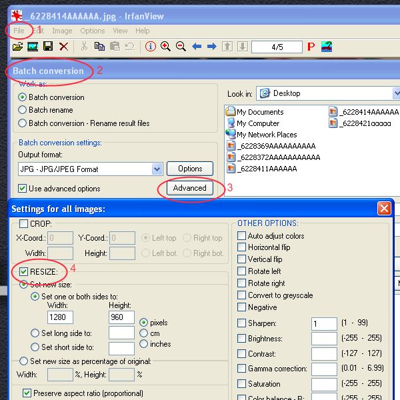This screenshot has width=400, height=400.
Task: Select file _6228411AAAAAA
Action: click(262, 169)
